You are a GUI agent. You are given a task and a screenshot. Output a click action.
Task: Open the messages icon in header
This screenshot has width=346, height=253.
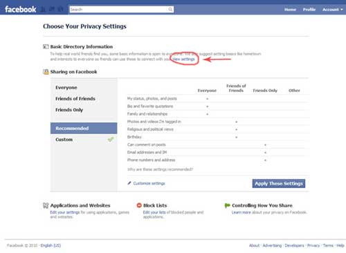tap(52, 9)
